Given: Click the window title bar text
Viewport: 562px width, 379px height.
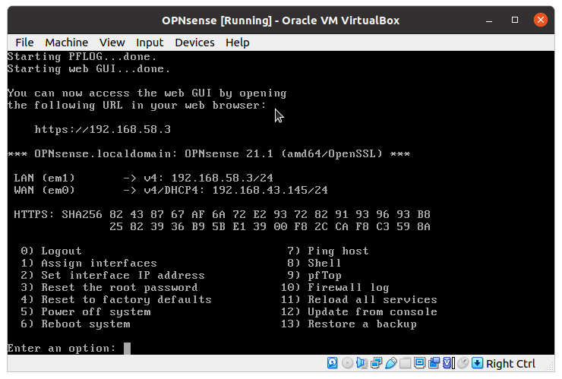Looking at the screenshot, I should click(281, 21).
